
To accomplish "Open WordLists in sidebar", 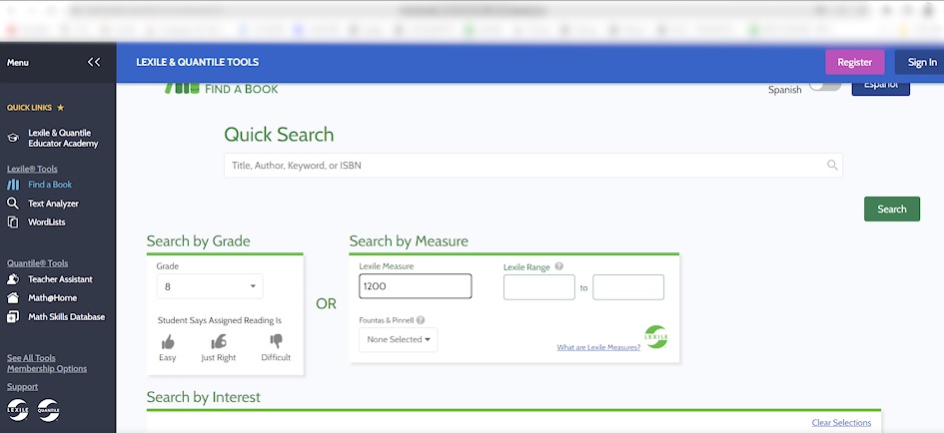I will (x=46, y=221).
